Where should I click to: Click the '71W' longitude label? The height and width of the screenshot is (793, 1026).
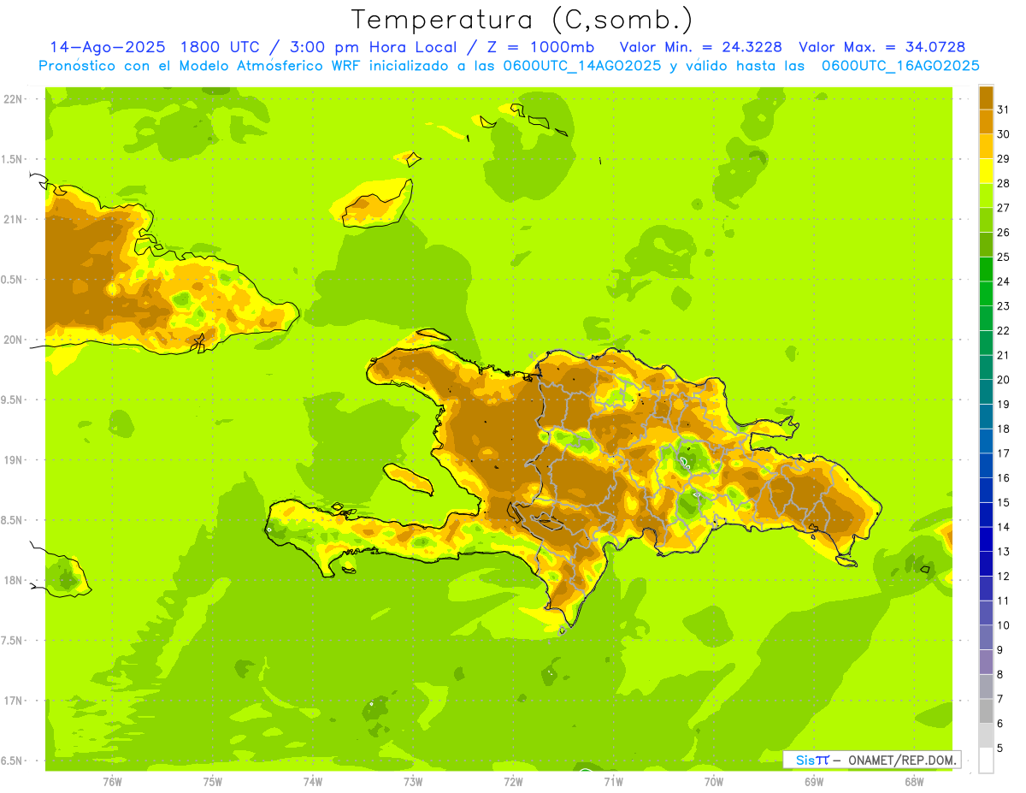(613, 782)
